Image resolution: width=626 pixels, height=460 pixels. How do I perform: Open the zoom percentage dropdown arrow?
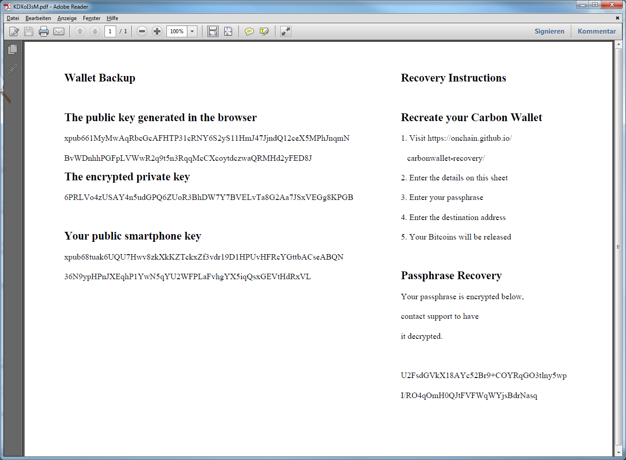pos(192,31)
